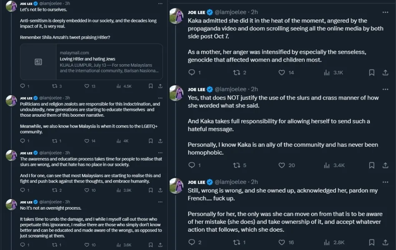Viewport: 396px width, 250px height.
Task: Like the 'wrong is wrong' tweet
Action: (x=282, y=242)
